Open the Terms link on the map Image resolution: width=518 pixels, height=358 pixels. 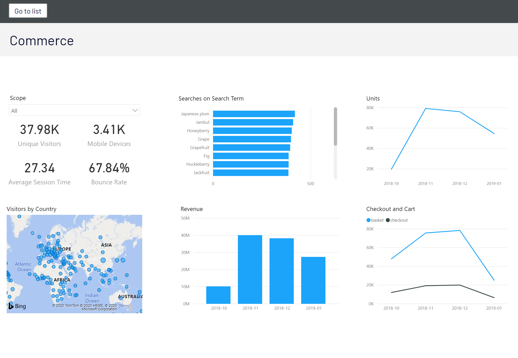[x=124, y=306]
